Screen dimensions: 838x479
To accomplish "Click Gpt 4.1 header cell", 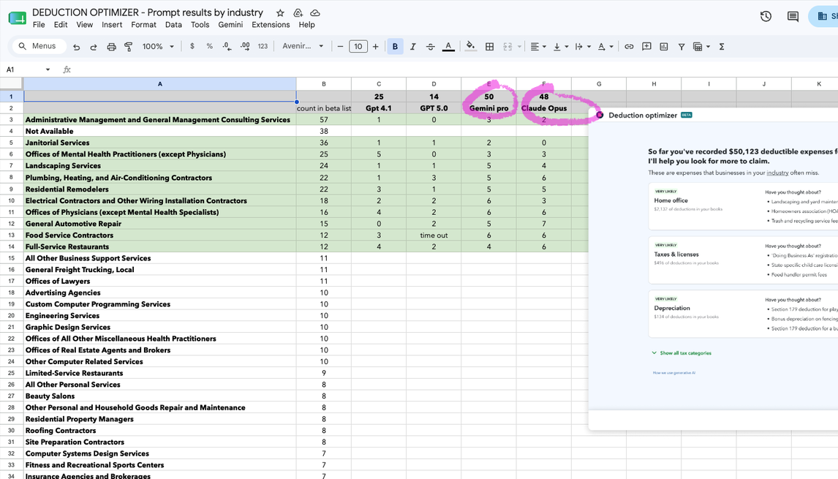I will (x=378, y=108).
